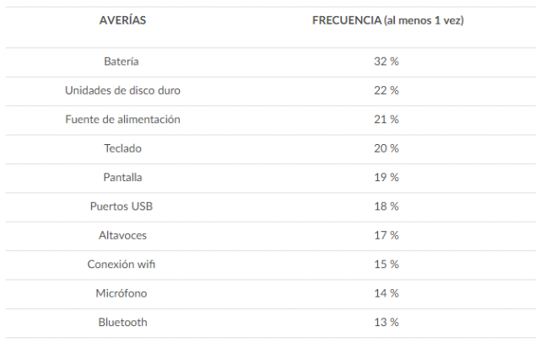Click the 20 % frequency value
540x343 pixels.
pyautogui.click(x=386, y=148)
